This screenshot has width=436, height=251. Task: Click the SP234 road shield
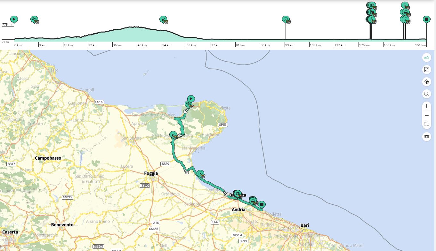238,235
